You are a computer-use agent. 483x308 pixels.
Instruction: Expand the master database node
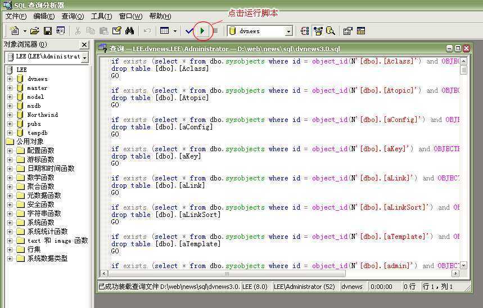coord(10,88)
